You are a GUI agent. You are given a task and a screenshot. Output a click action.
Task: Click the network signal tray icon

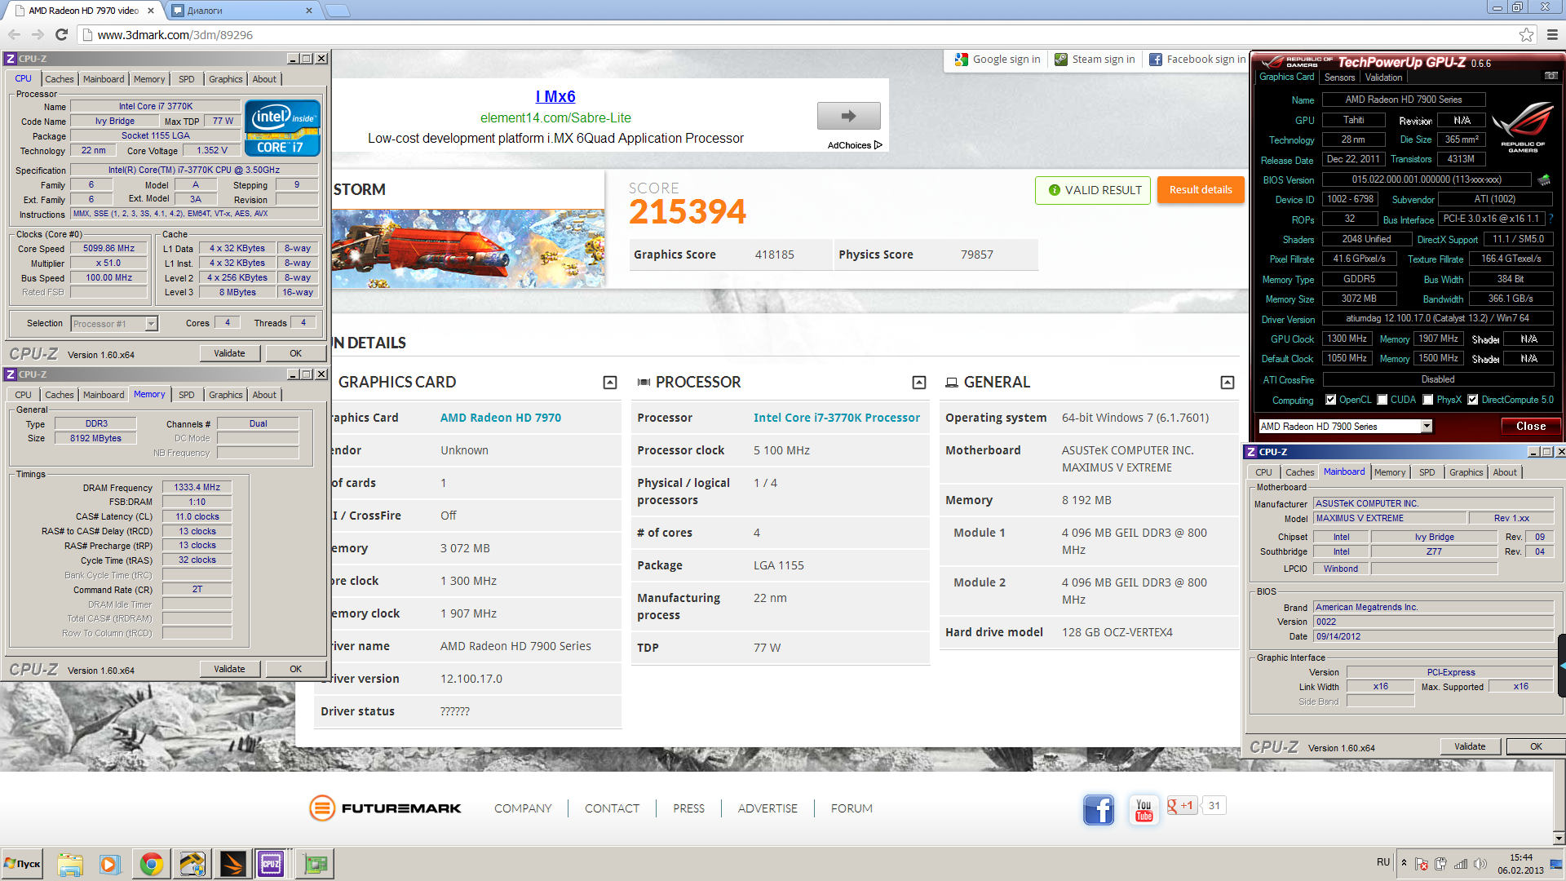pos(1461,863)
